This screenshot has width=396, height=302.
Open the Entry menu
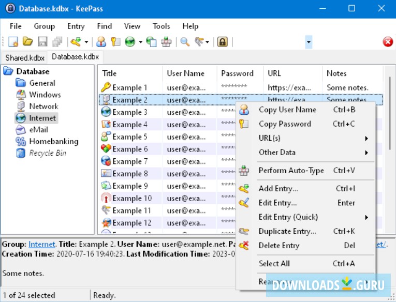point(76,26)
